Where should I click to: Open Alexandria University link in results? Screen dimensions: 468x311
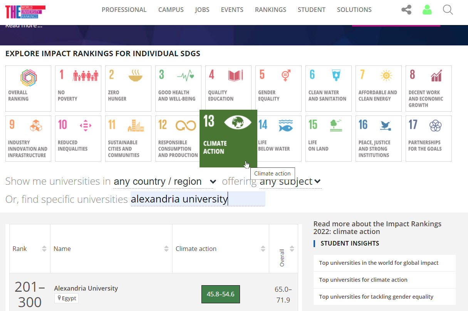pyautogui.click(x=86, y=288)
